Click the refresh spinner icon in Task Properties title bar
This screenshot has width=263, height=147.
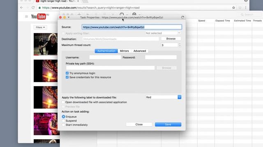click(x=182, y=17)
